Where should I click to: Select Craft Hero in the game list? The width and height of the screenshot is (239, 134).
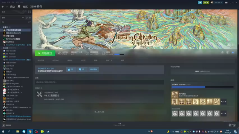[16, 42]
